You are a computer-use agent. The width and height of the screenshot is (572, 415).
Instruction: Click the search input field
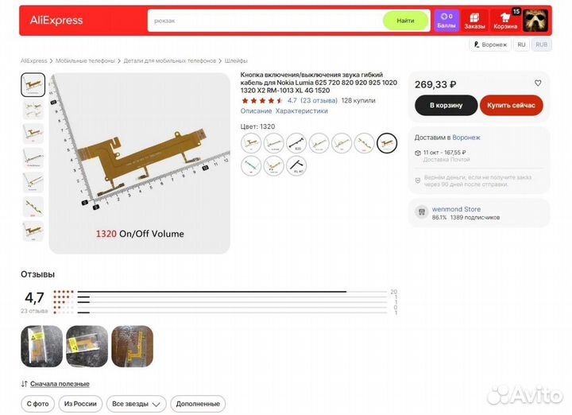(266, 21)
